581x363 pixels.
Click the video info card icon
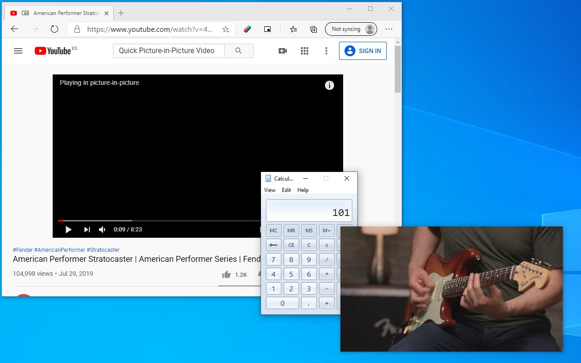pos(330,85)
